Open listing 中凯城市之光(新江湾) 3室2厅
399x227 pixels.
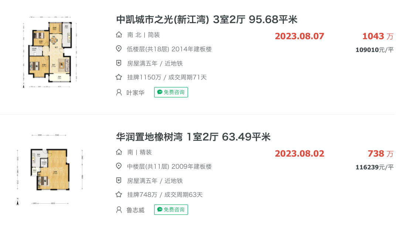(x=207, y=20)
